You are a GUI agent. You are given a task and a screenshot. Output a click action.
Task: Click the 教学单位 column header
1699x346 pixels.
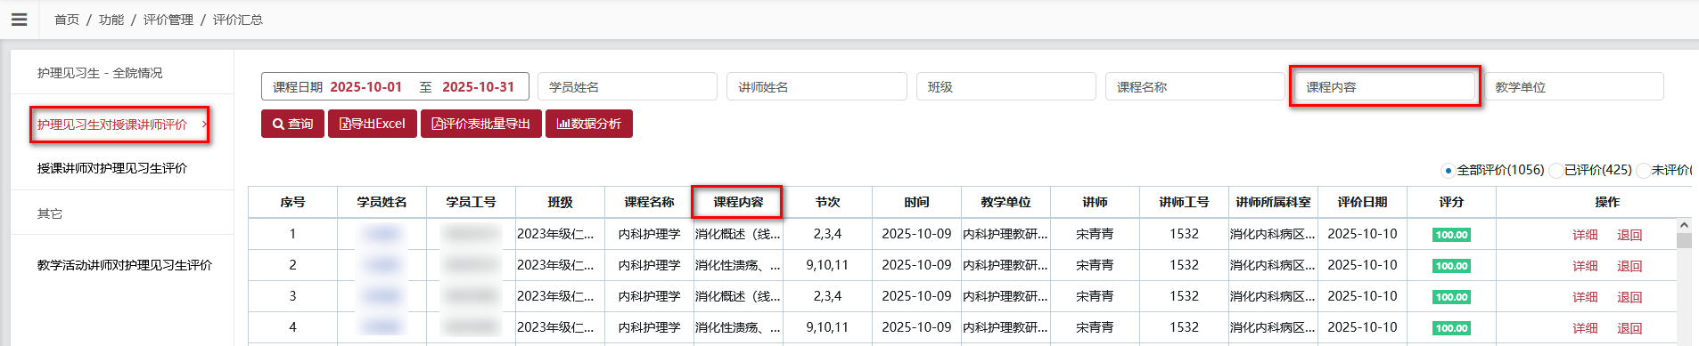click(x=1005, y=202)
